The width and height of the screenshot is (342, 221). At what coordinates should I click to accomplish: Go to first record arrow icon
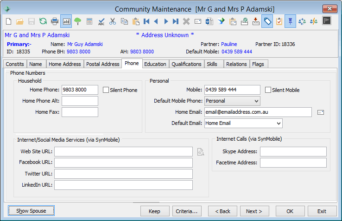(146, 21)
